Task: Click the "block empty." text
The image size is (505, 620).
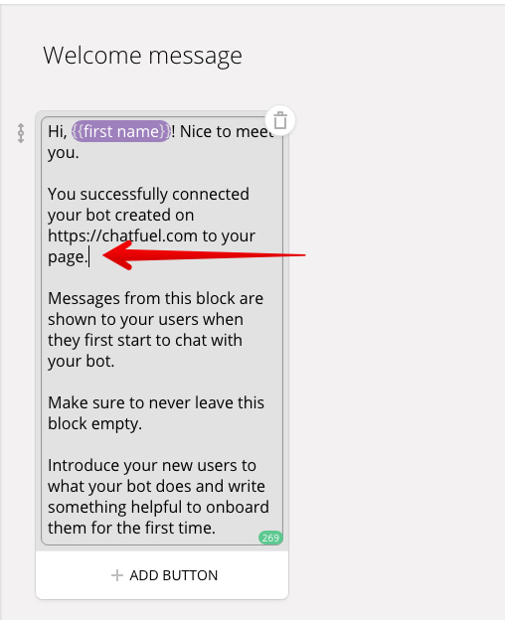Action: click(94, 424)
